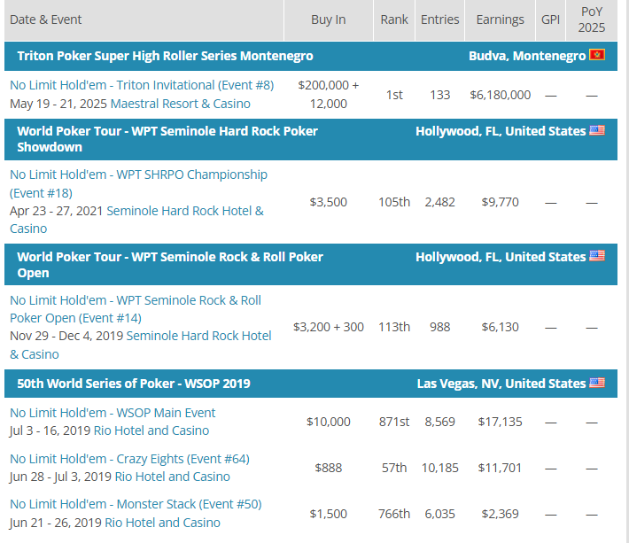Open Seminole Hard Rock Hotel & Casino 2021 venue
Screen dimensions: 629x543
(136, 220)
